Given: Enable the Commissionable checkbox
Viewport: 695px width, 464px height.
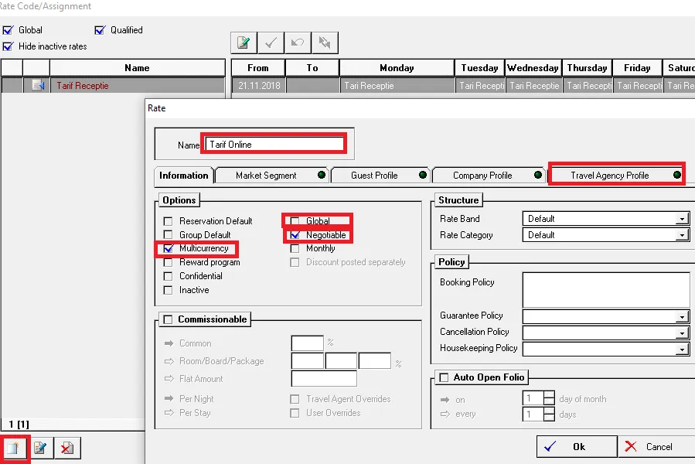Looking at the screenshot, I should (168, 319).
